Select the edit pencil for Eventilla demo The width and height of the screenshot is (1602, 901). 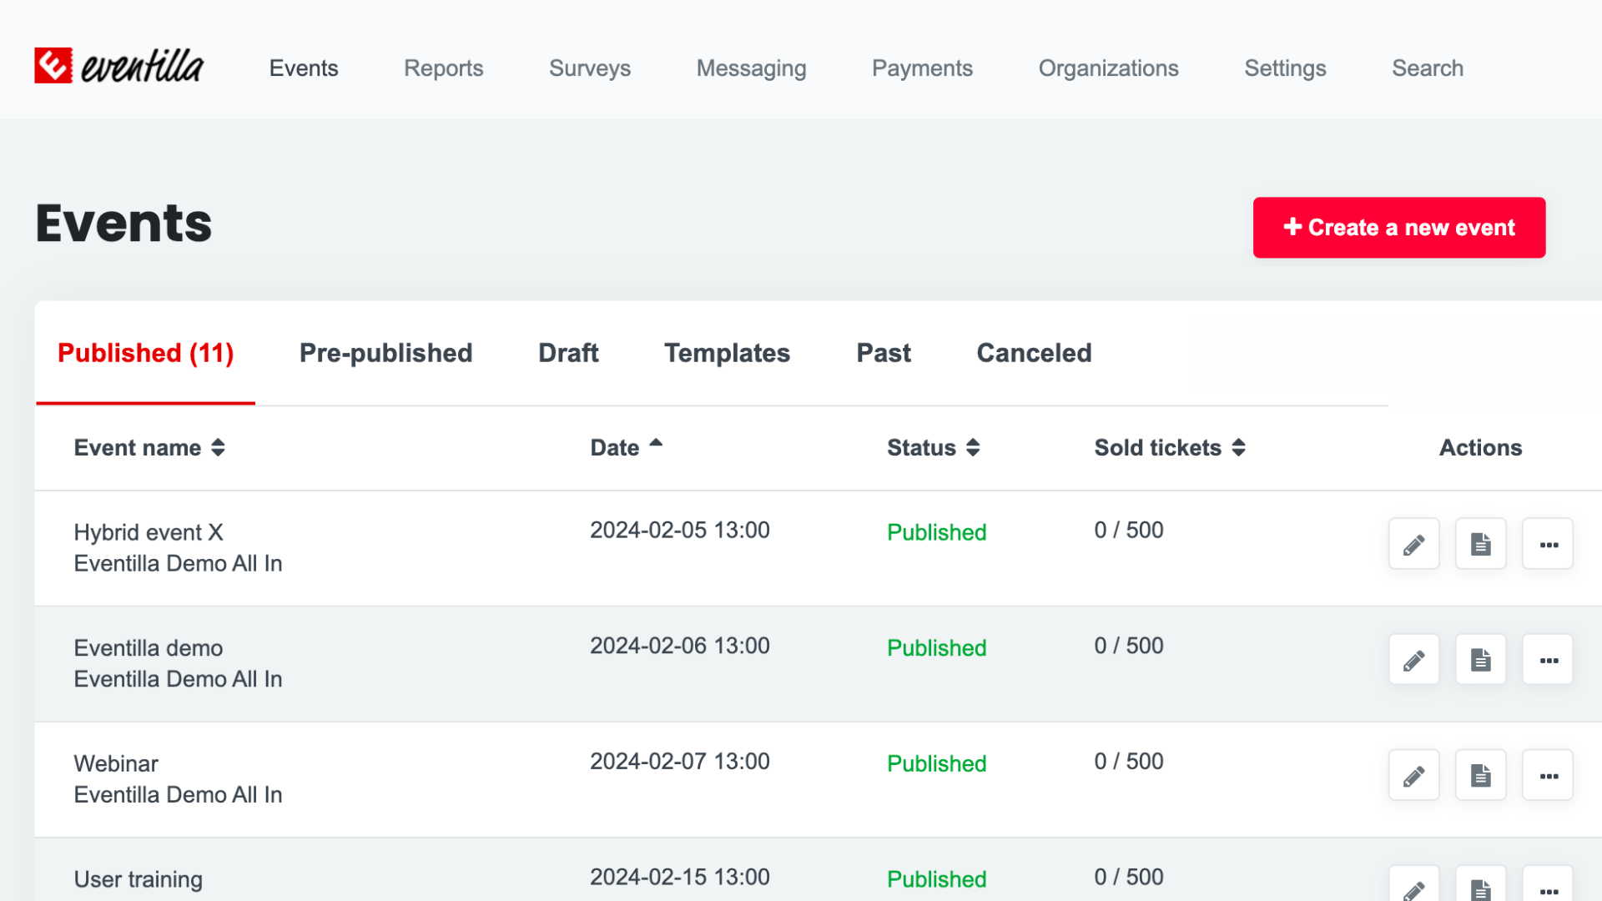(1413, 659)
